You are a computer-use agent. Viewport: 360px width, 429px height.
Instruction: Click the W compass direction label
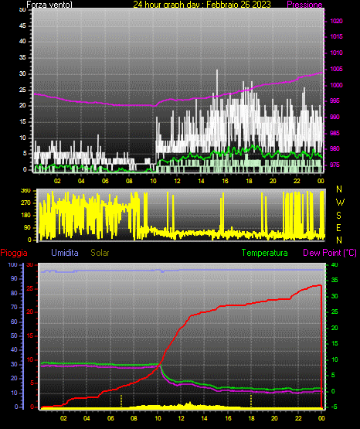[x=340, y=203]
